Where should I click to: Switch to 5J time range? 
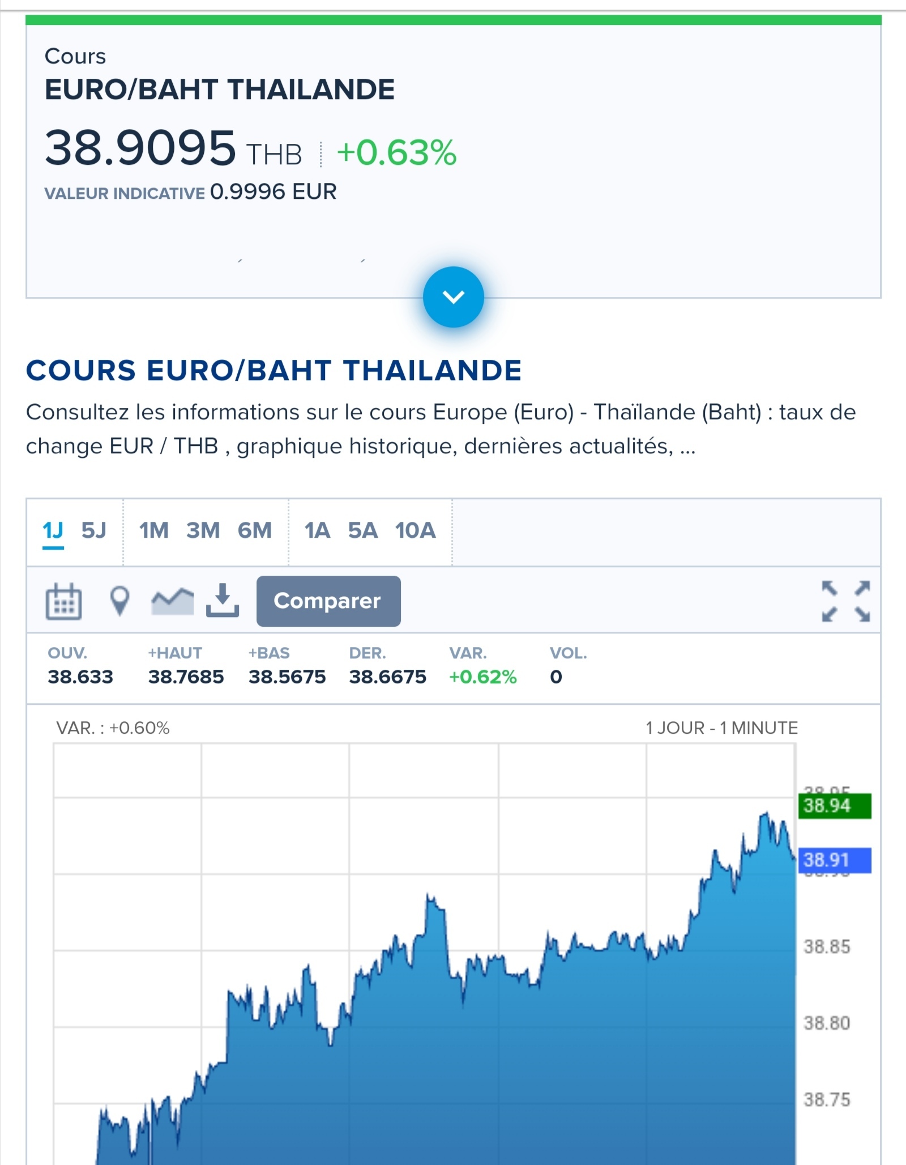94,531
